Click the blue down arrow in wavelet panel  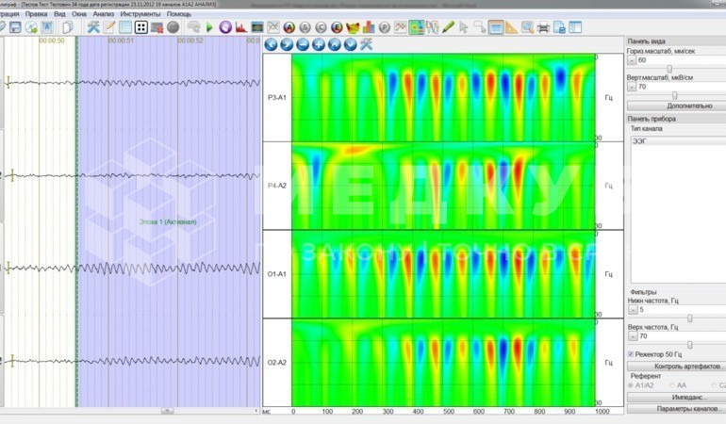(350, 44)
